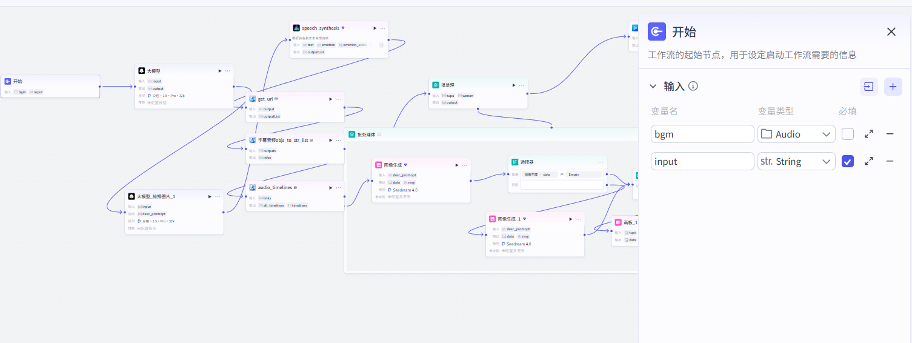Close the 开始 settings panel
Viewport: 912px width, 343px height.
click(891, 32)
